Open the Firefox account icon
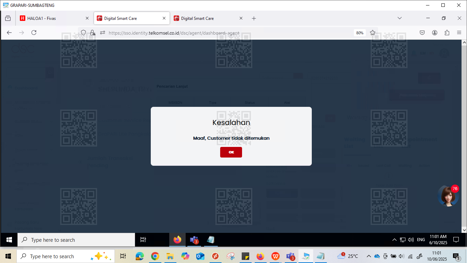467x263 pixels. click(x=435, y=33)
